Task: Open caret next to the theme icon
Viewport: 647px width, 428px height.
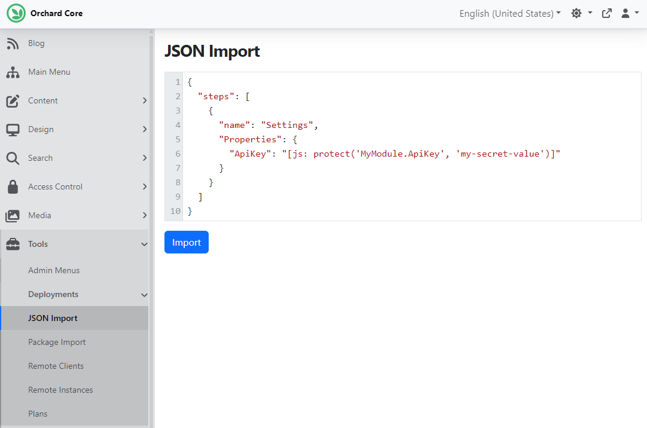Action: coord(590,13)
